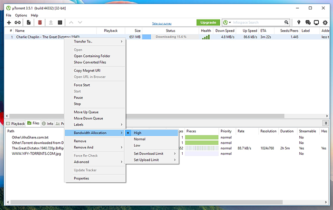Choose Stop in context menu
This screenshot has width=333, height=210.
95,104
